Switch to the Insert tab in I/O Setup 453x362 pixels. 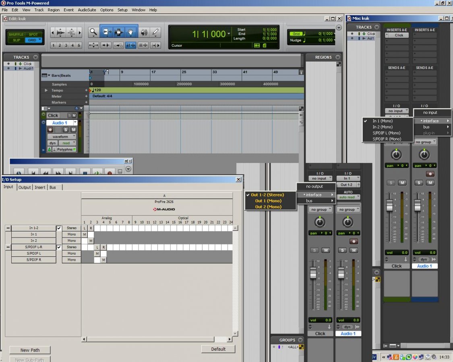tap(40, 187)
